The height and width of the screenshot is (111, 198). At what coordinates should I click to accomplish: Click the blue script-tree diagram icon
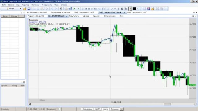(x=70, y=9)
